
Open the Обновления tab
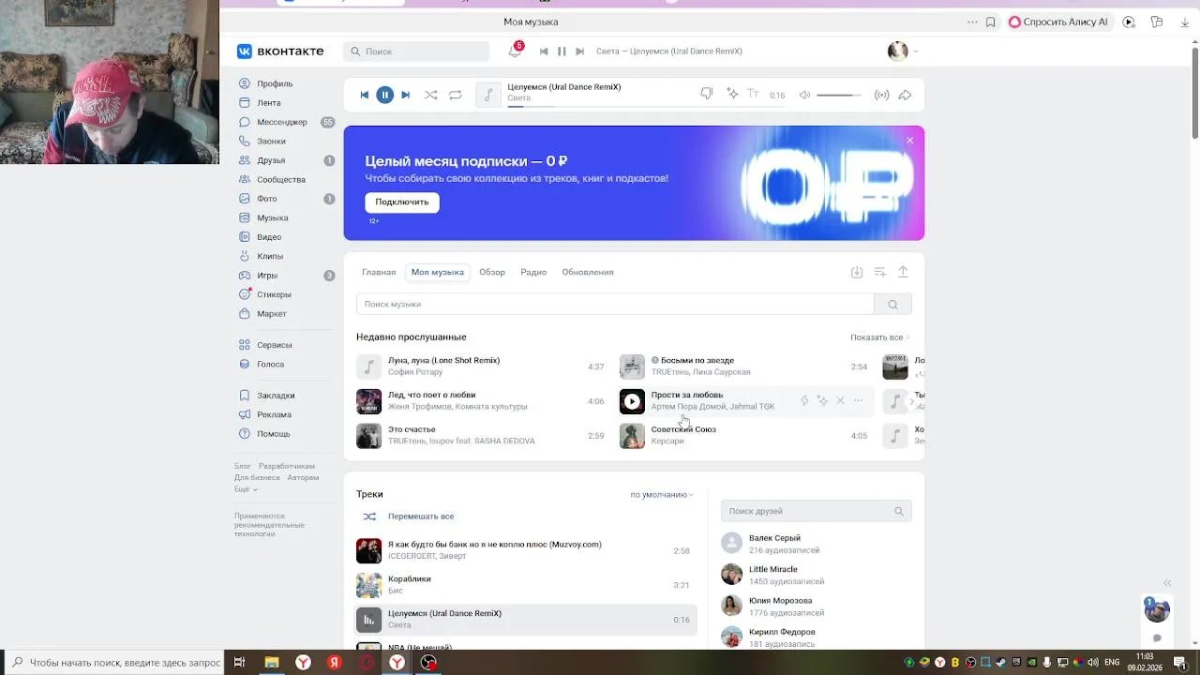588,272
